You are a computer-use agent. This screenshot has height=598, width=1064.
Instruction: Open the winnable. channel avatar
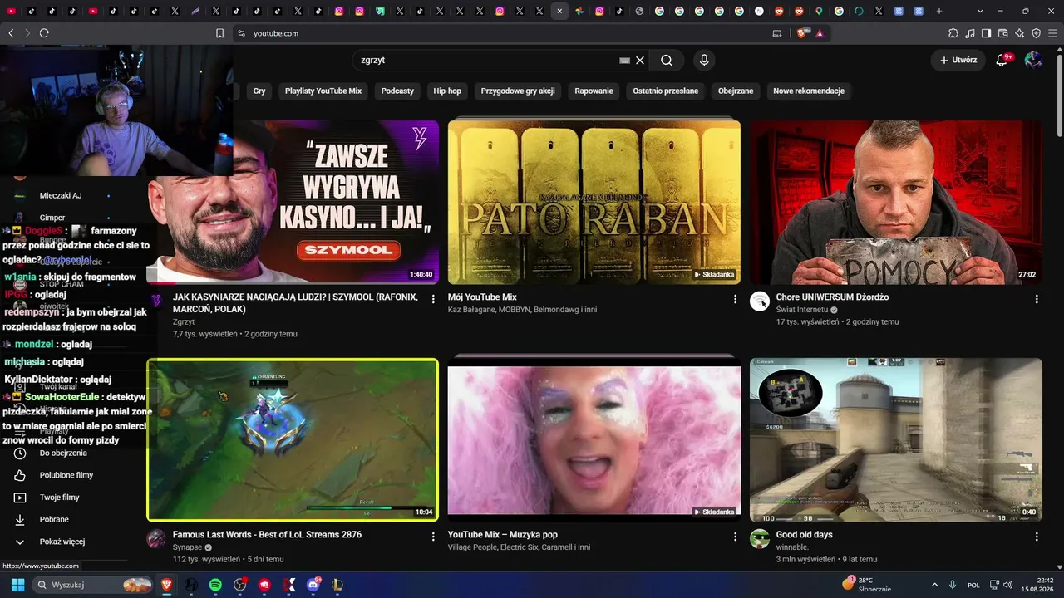click(760, 539)
